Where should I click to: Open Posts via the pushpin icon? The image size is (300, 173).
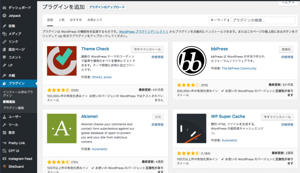coord(4,26)
